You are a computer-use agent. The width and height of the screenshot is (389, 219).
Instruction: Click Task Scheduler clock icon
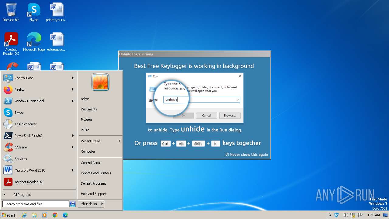(8, 124)
